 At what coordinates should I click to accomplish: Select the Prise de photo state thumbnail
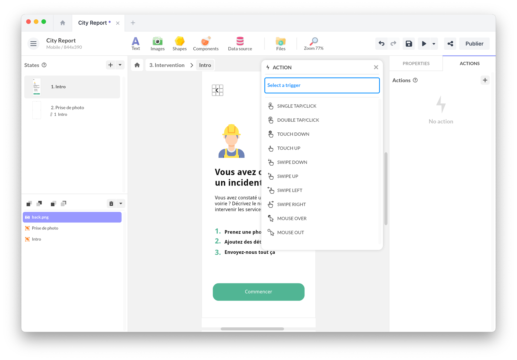[x=37, y=110]
